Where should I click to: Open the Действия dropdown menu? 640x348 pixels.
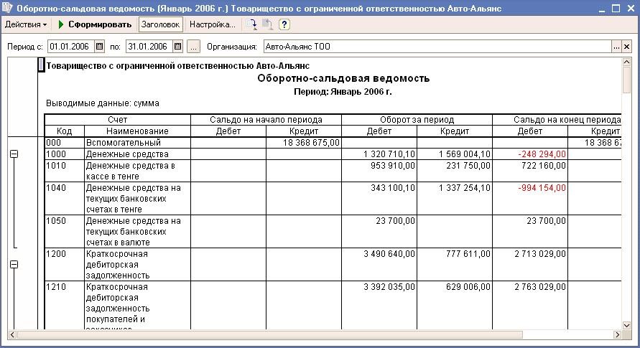(x=25, y=24)
